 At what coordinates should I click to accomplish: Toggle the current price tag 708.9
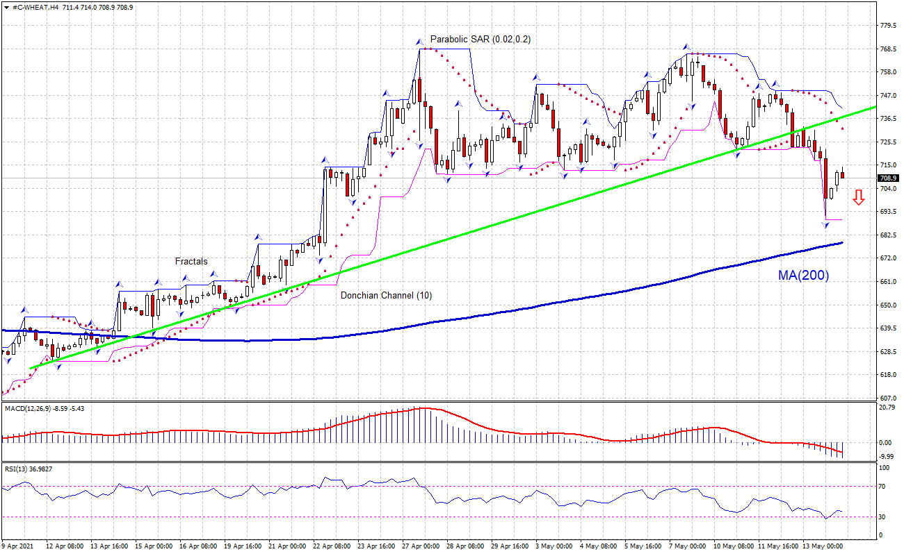pos(887,178)
